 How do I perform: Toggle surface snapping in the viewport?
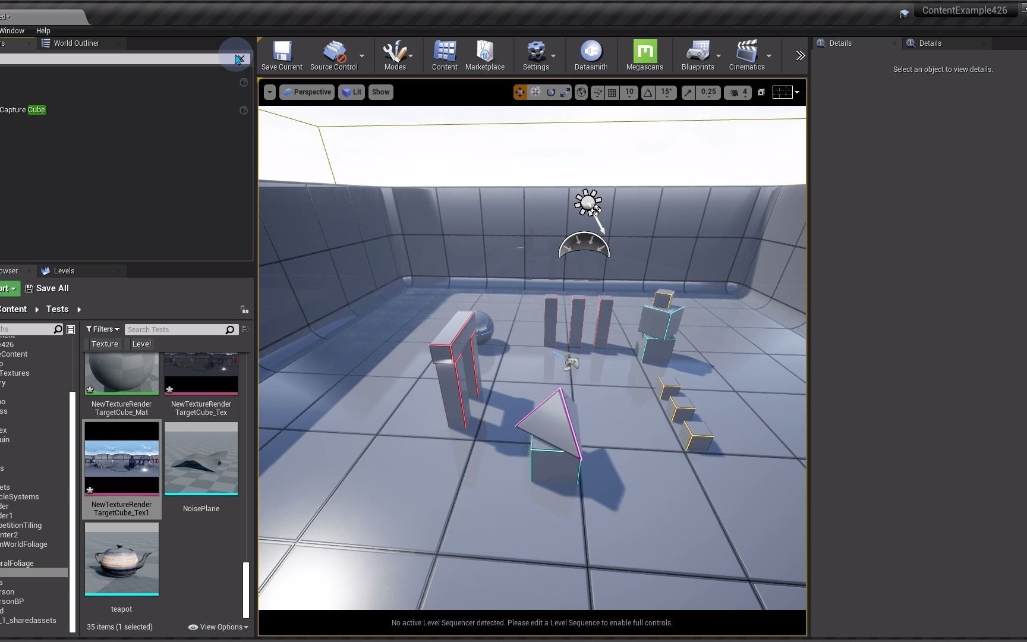(x=598, y=92)
